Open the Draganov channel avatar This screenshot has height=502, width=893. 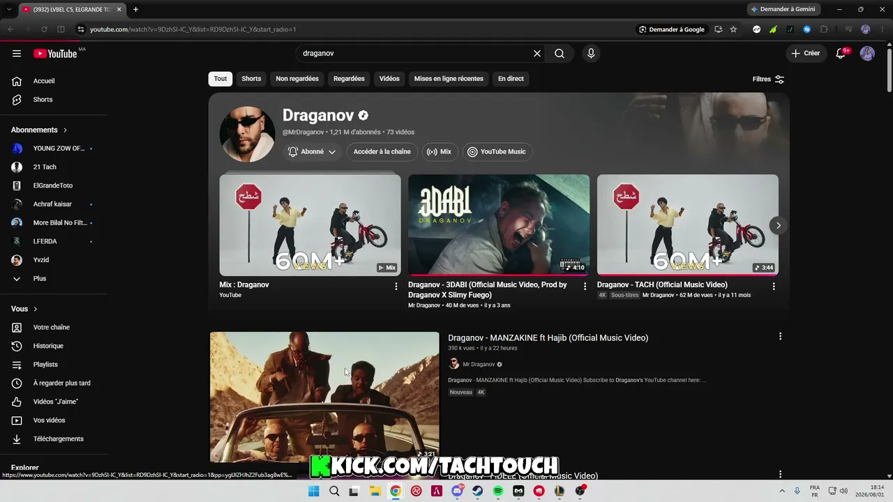pyautogui.click(x=248, y=135)
